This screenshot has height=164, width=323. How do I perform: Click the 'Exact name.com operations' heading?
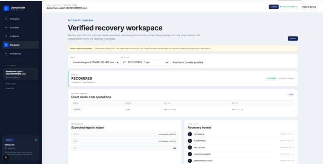(91, 97)
